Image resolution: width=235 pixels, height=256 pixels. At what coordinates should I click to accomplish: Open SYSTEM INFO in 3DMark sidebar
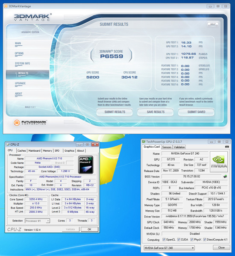coord(22,64)
